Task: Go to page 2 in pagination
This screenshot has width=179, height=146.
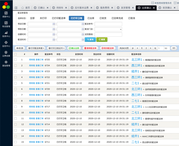Action: [x=146, y=48]
